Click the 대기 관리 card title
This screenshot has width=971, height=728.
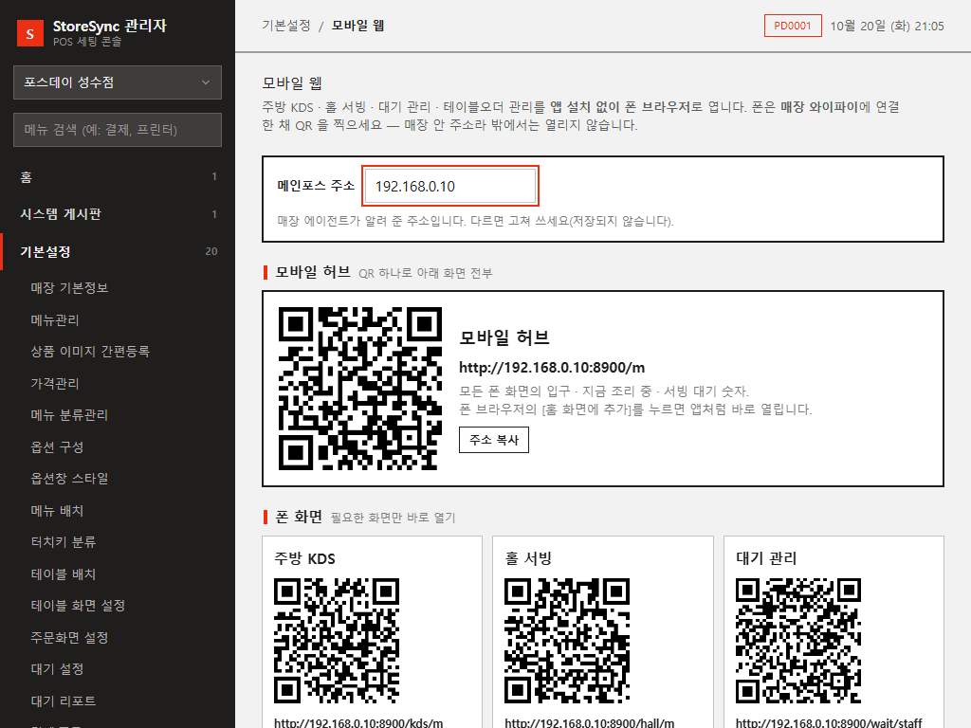point(766,558)
